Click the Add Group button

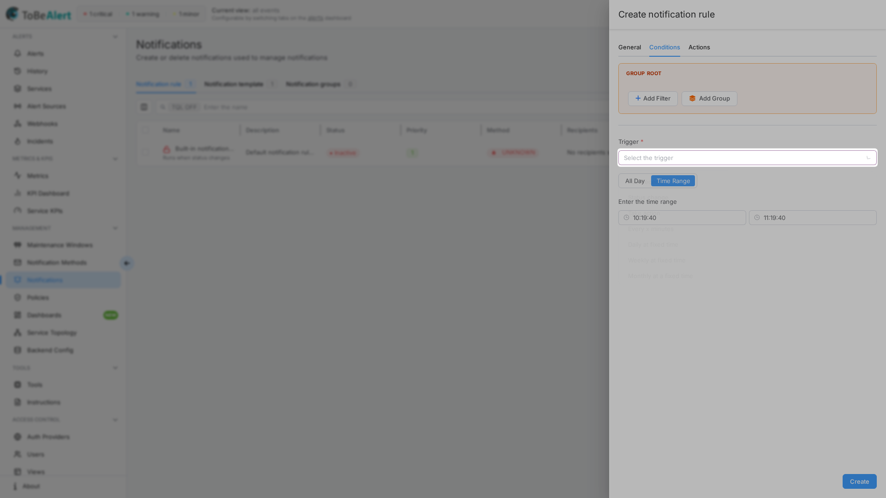[709, 99]
